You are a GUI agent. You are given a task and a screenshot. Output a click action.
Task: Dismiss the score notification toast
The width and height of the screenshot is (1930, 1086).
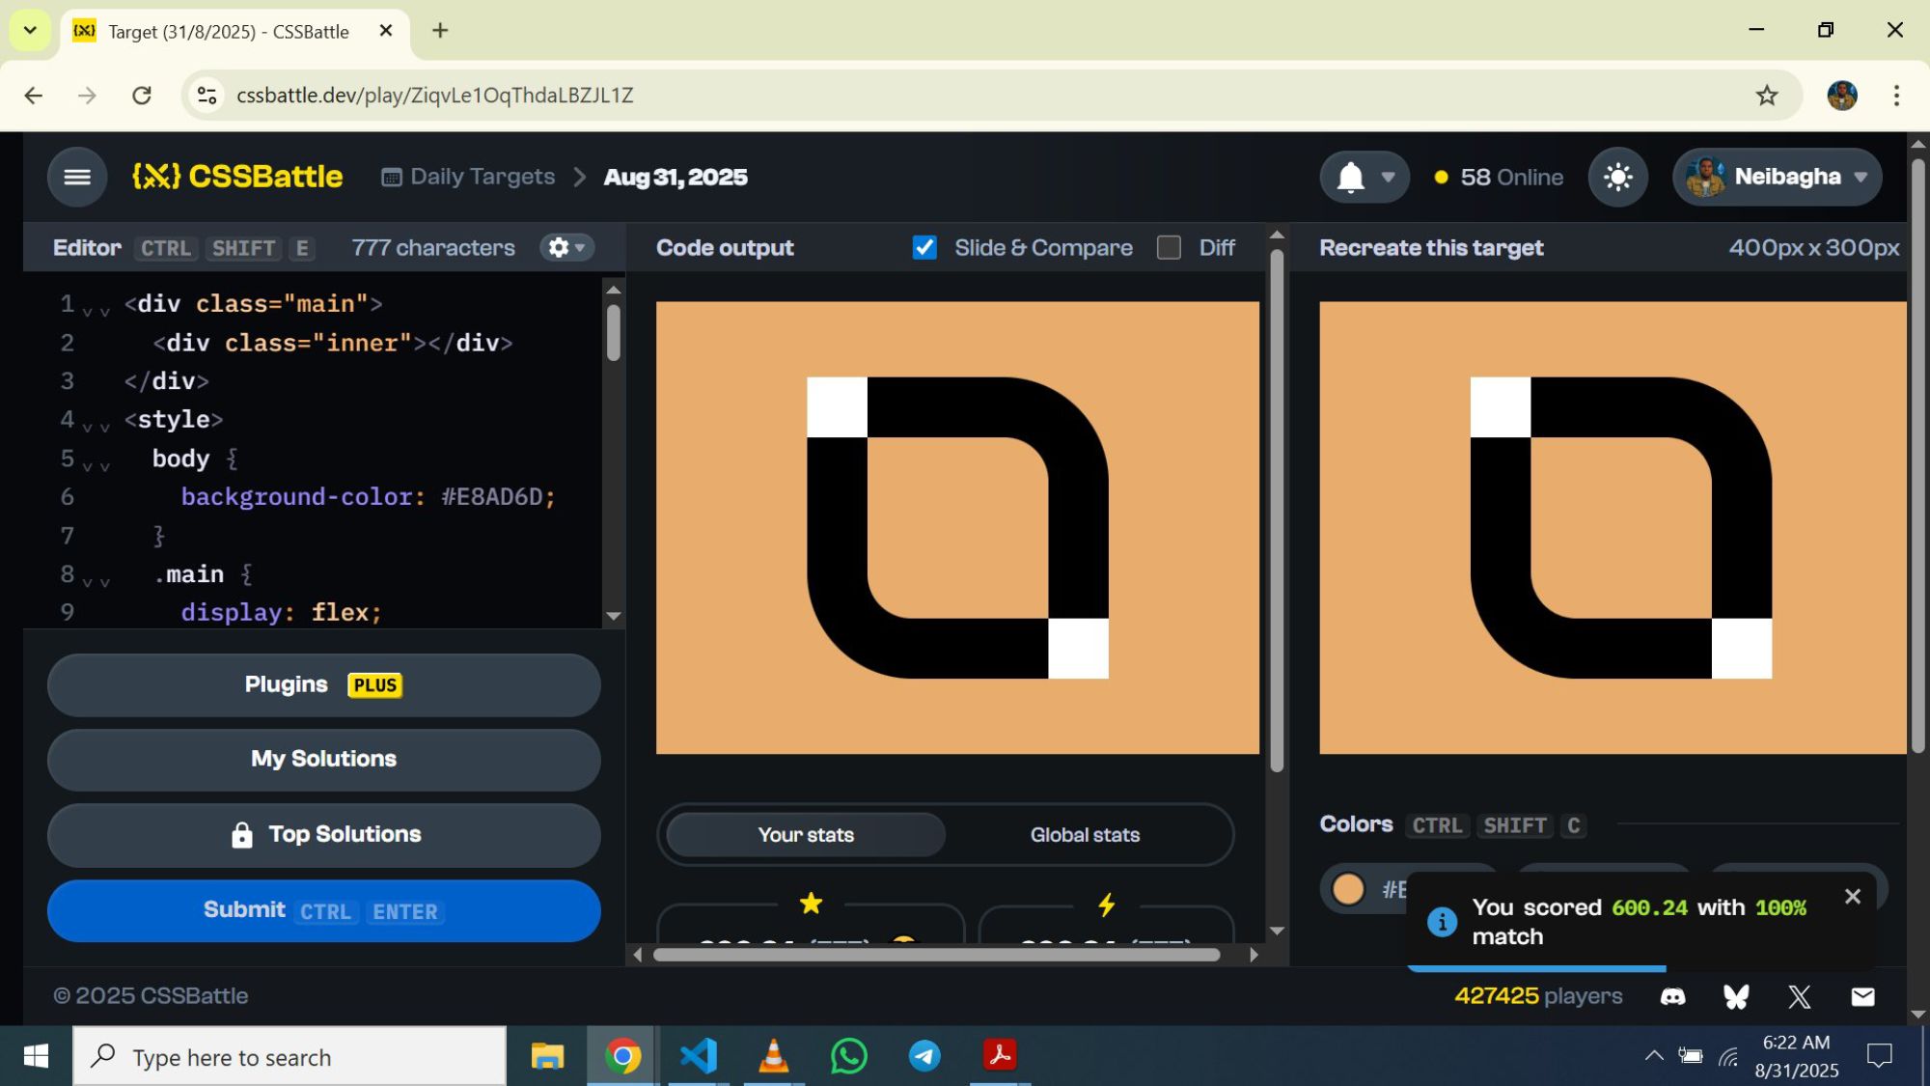click(1852, 897)
